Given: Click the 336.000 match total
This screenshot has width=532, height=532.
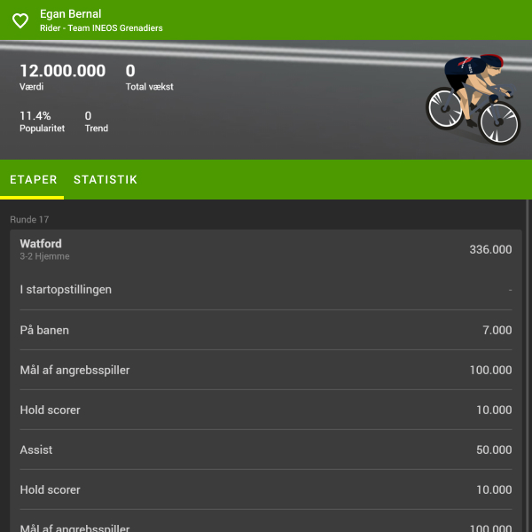Looking at the screenshot, I should tap(490, 249).
